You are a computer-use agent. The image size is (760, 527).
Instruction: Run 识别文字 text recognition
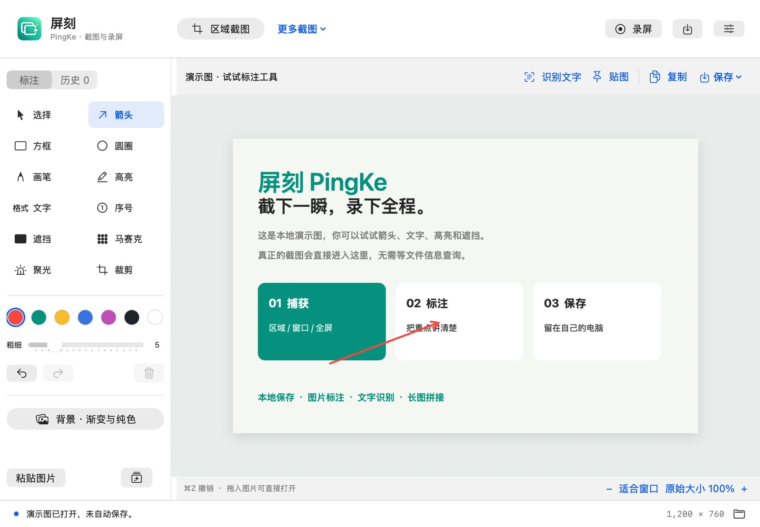click(553, 77)
